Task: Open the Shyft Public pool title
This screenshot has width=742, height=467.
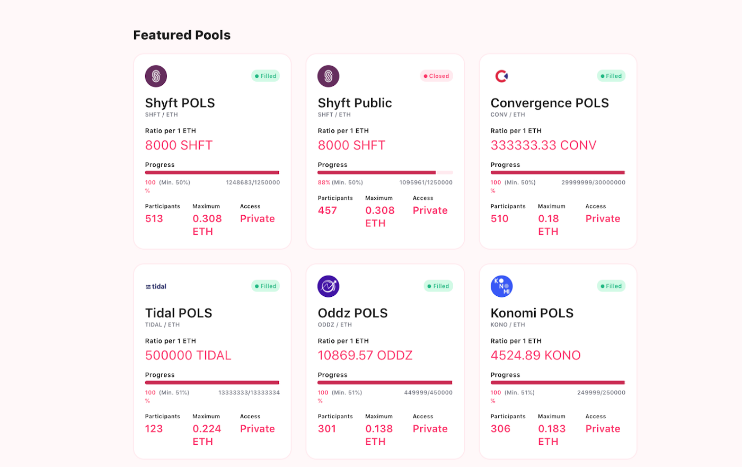Action: [x=355, y=103]
